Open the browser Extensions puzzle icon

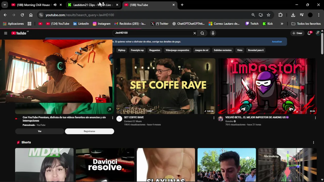click(x=280, y=15)
